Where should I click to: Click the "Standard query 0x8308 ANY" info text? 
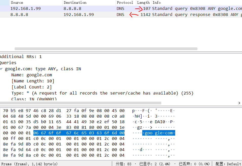[x=184, y=9]
